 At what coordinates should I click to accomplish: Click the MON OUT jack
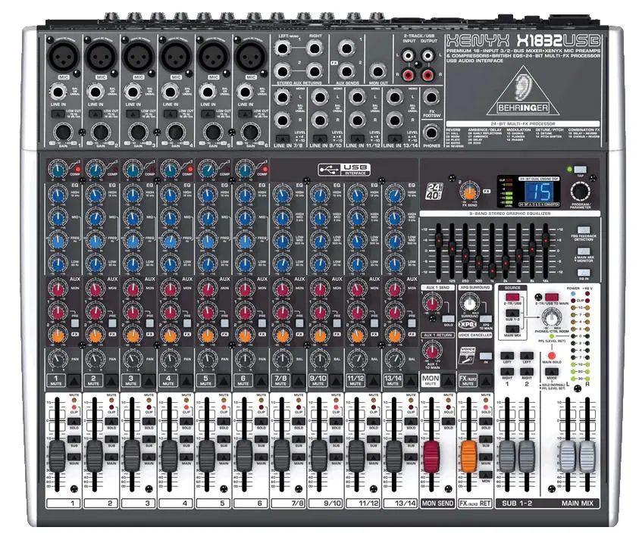377,71
